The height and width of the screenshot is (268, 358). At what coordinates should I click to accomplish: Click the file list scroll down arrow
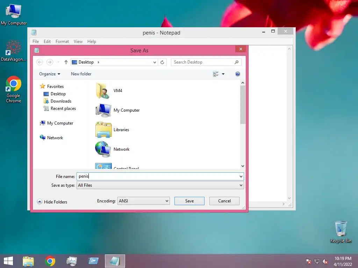pos(243,166)
